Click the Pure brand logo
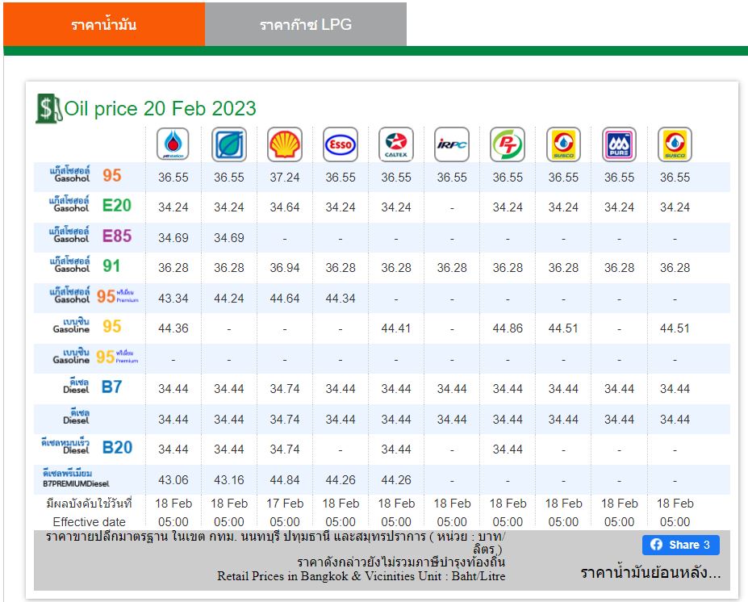 [x=619, y=144]
